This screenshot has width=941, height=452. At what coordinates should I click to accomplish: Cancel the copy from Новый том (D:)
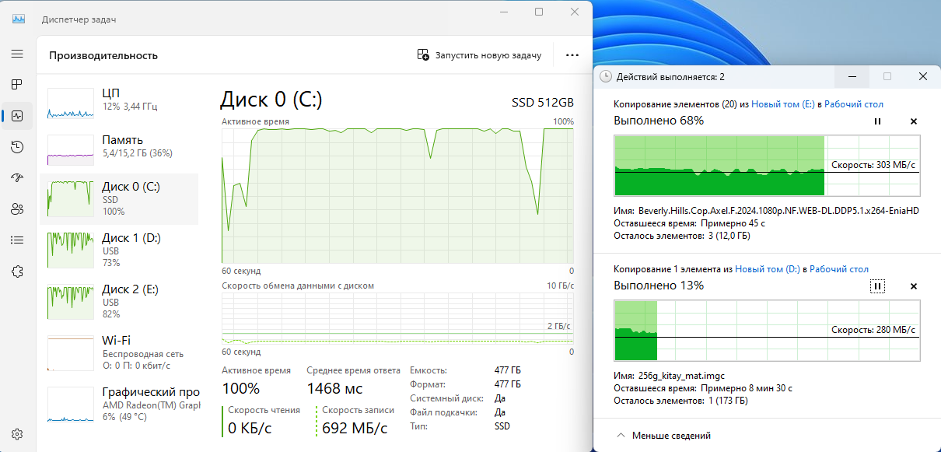[914, 286]
